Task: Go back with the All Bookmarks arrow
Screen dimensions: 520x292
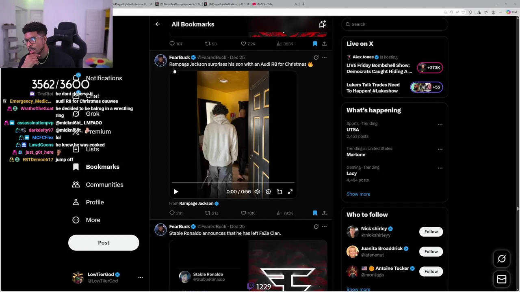Action: 158,24
